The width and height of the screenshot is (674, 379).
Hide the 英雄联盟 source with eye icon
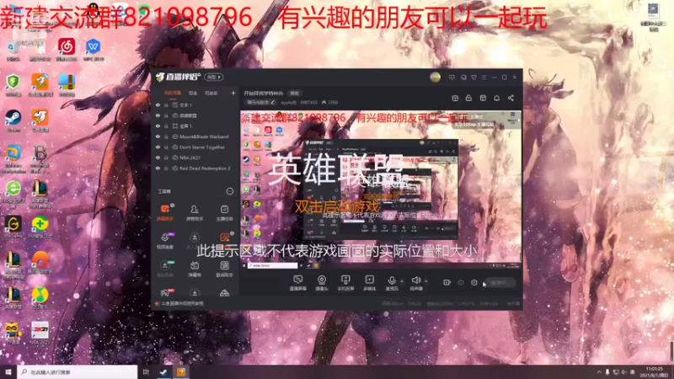point(158,115)
